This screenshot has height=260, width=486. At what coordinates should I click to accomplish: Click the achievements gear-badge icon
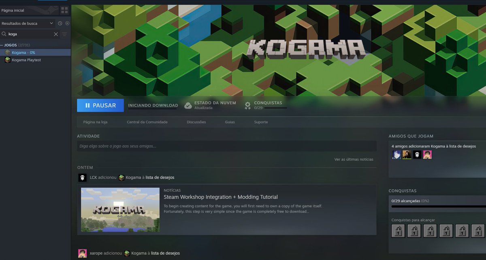247,106
